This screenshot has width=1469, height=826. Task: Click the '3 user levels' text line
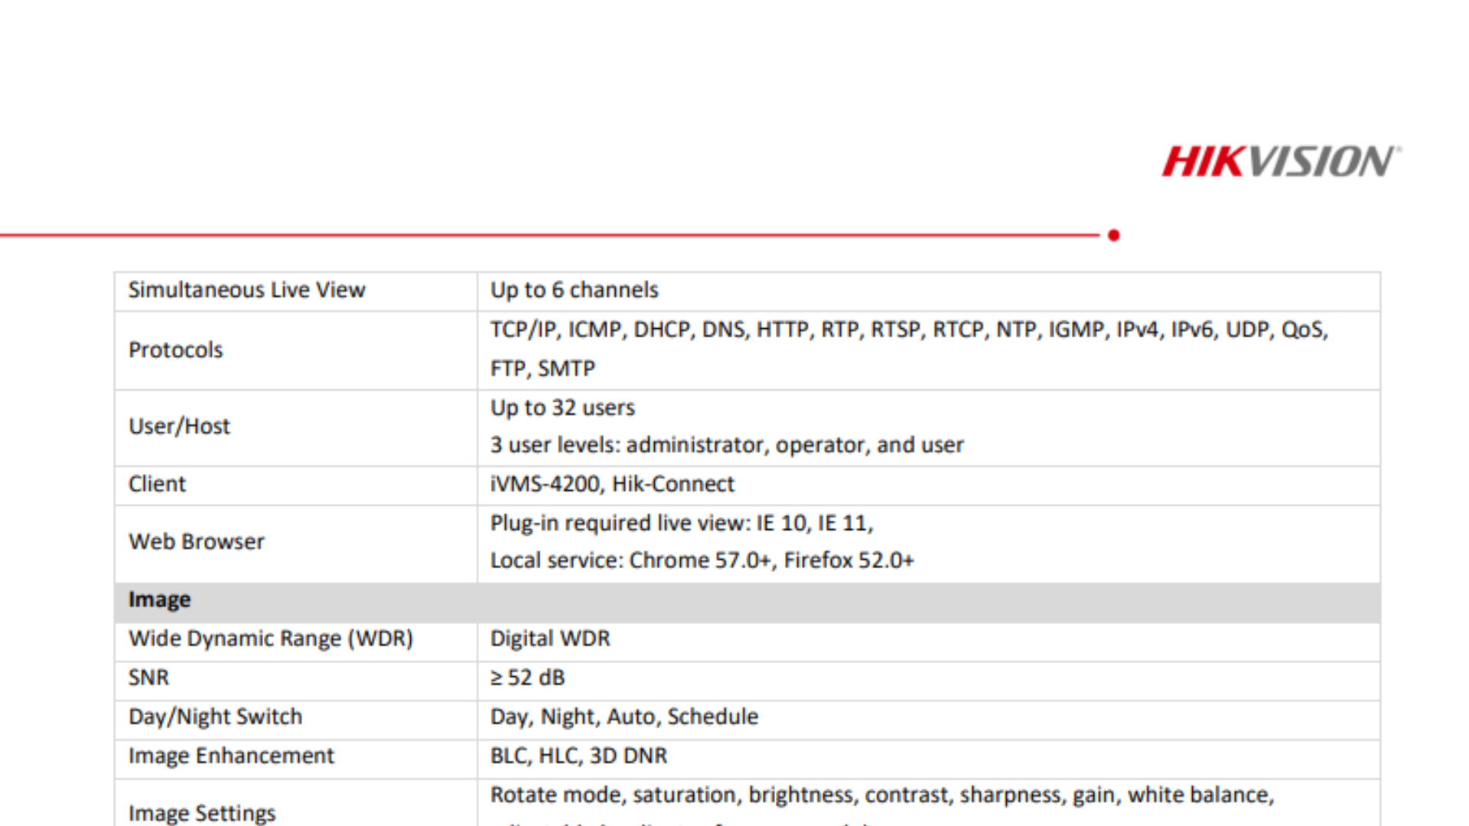(726, 445)
